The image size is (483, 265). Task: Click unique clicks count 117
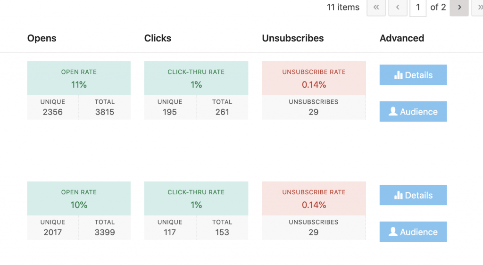click(170, 232)
